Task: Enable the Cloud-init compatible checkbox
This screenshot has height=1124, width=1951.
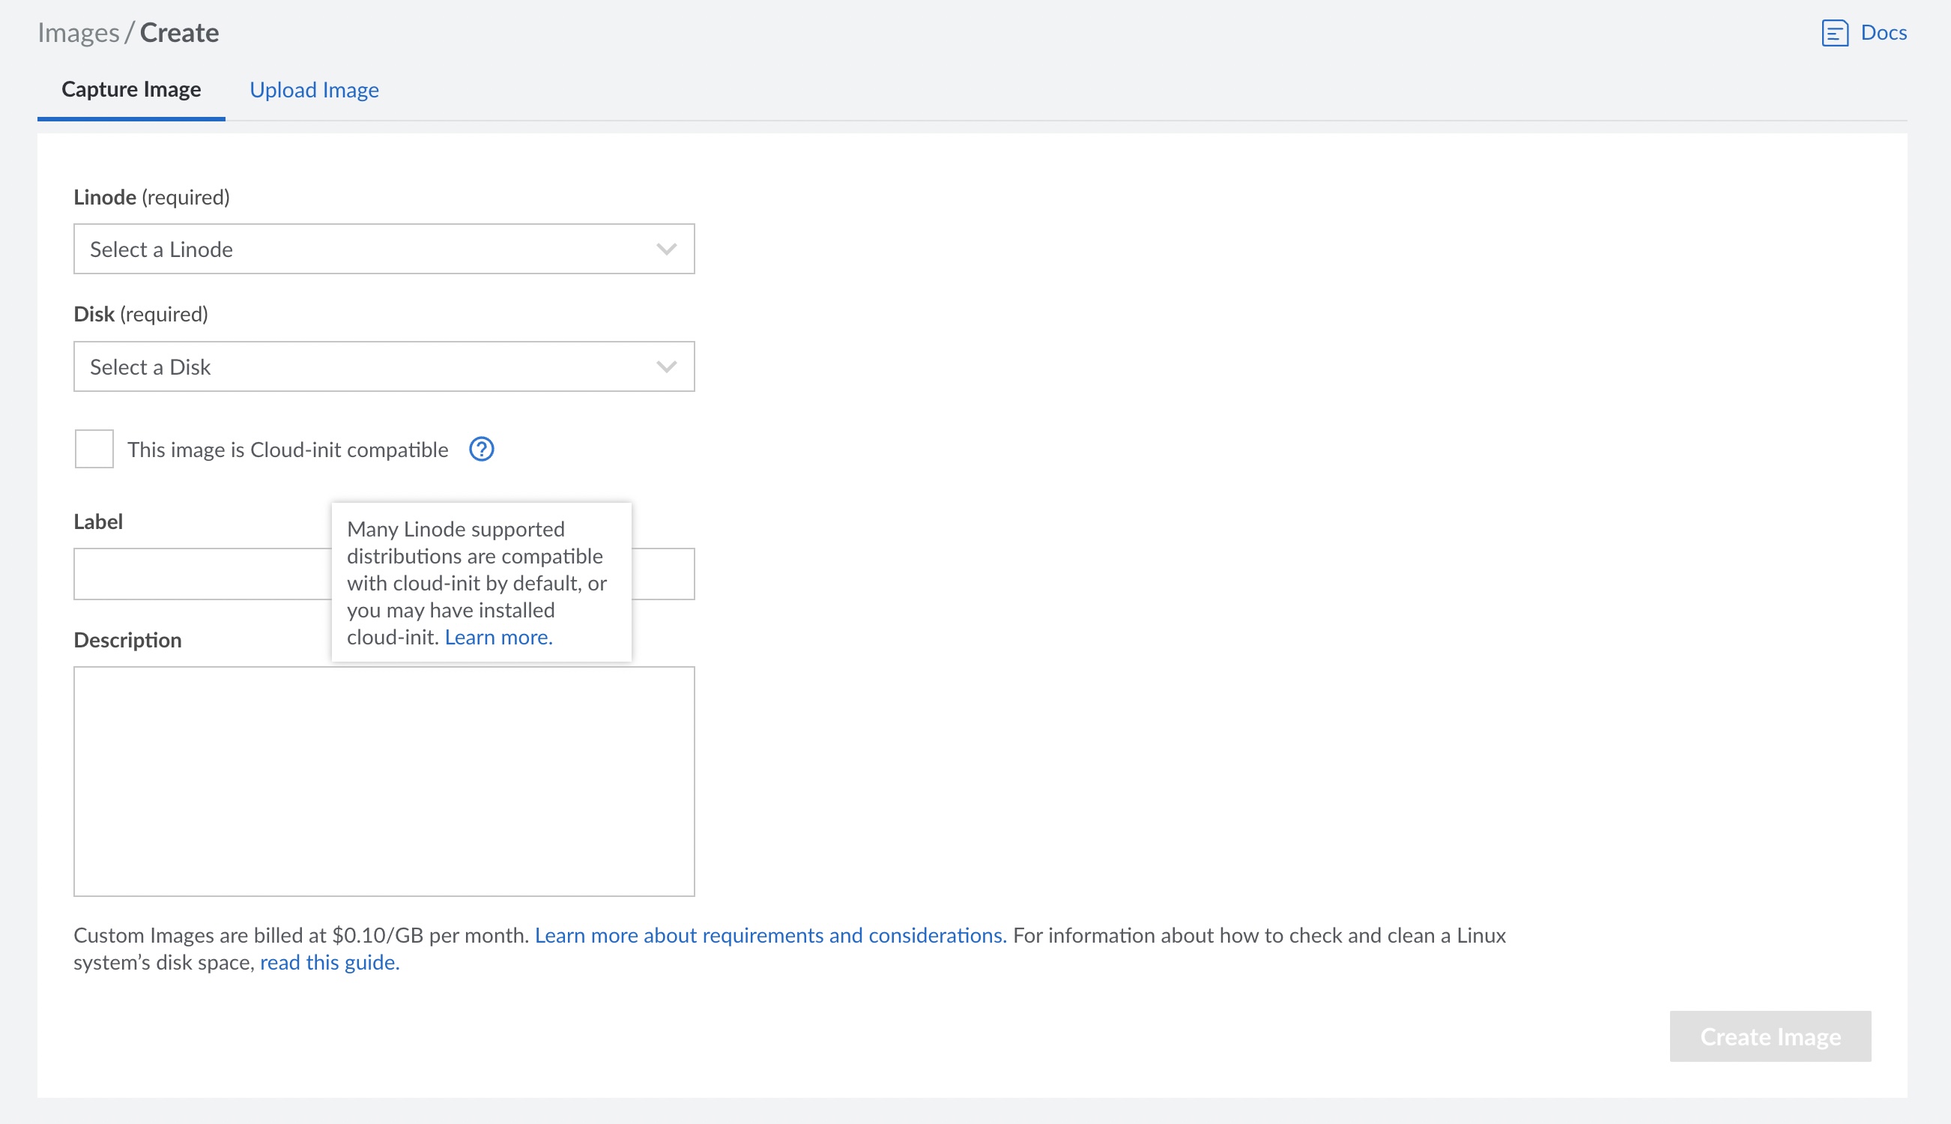Action: 94,450
